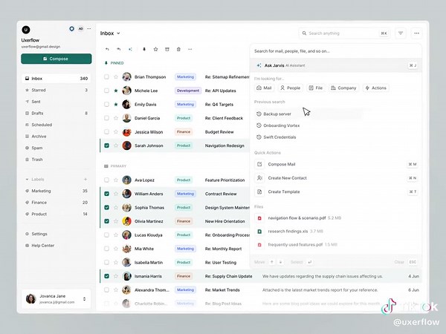Click the trash icon in mail toolbar
The image size is (446, 334).
click(178, 50)
